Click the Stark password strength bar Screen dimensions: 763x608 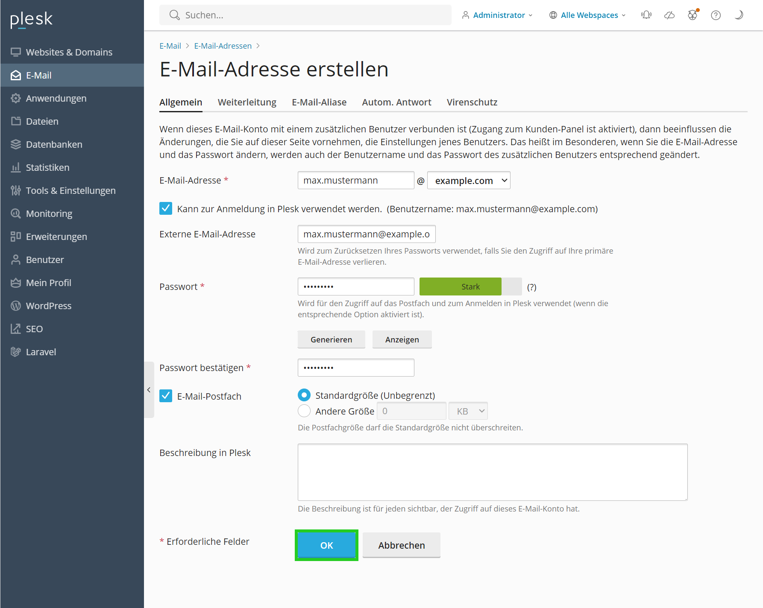470,286
